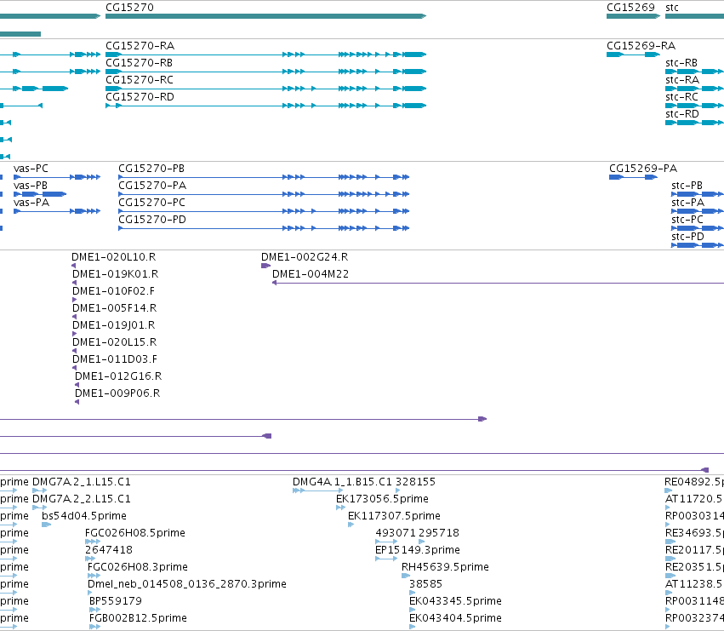Click the stc gene label
Image resolution: width=724 pixels, height=631 pixels.
point(672,8)
